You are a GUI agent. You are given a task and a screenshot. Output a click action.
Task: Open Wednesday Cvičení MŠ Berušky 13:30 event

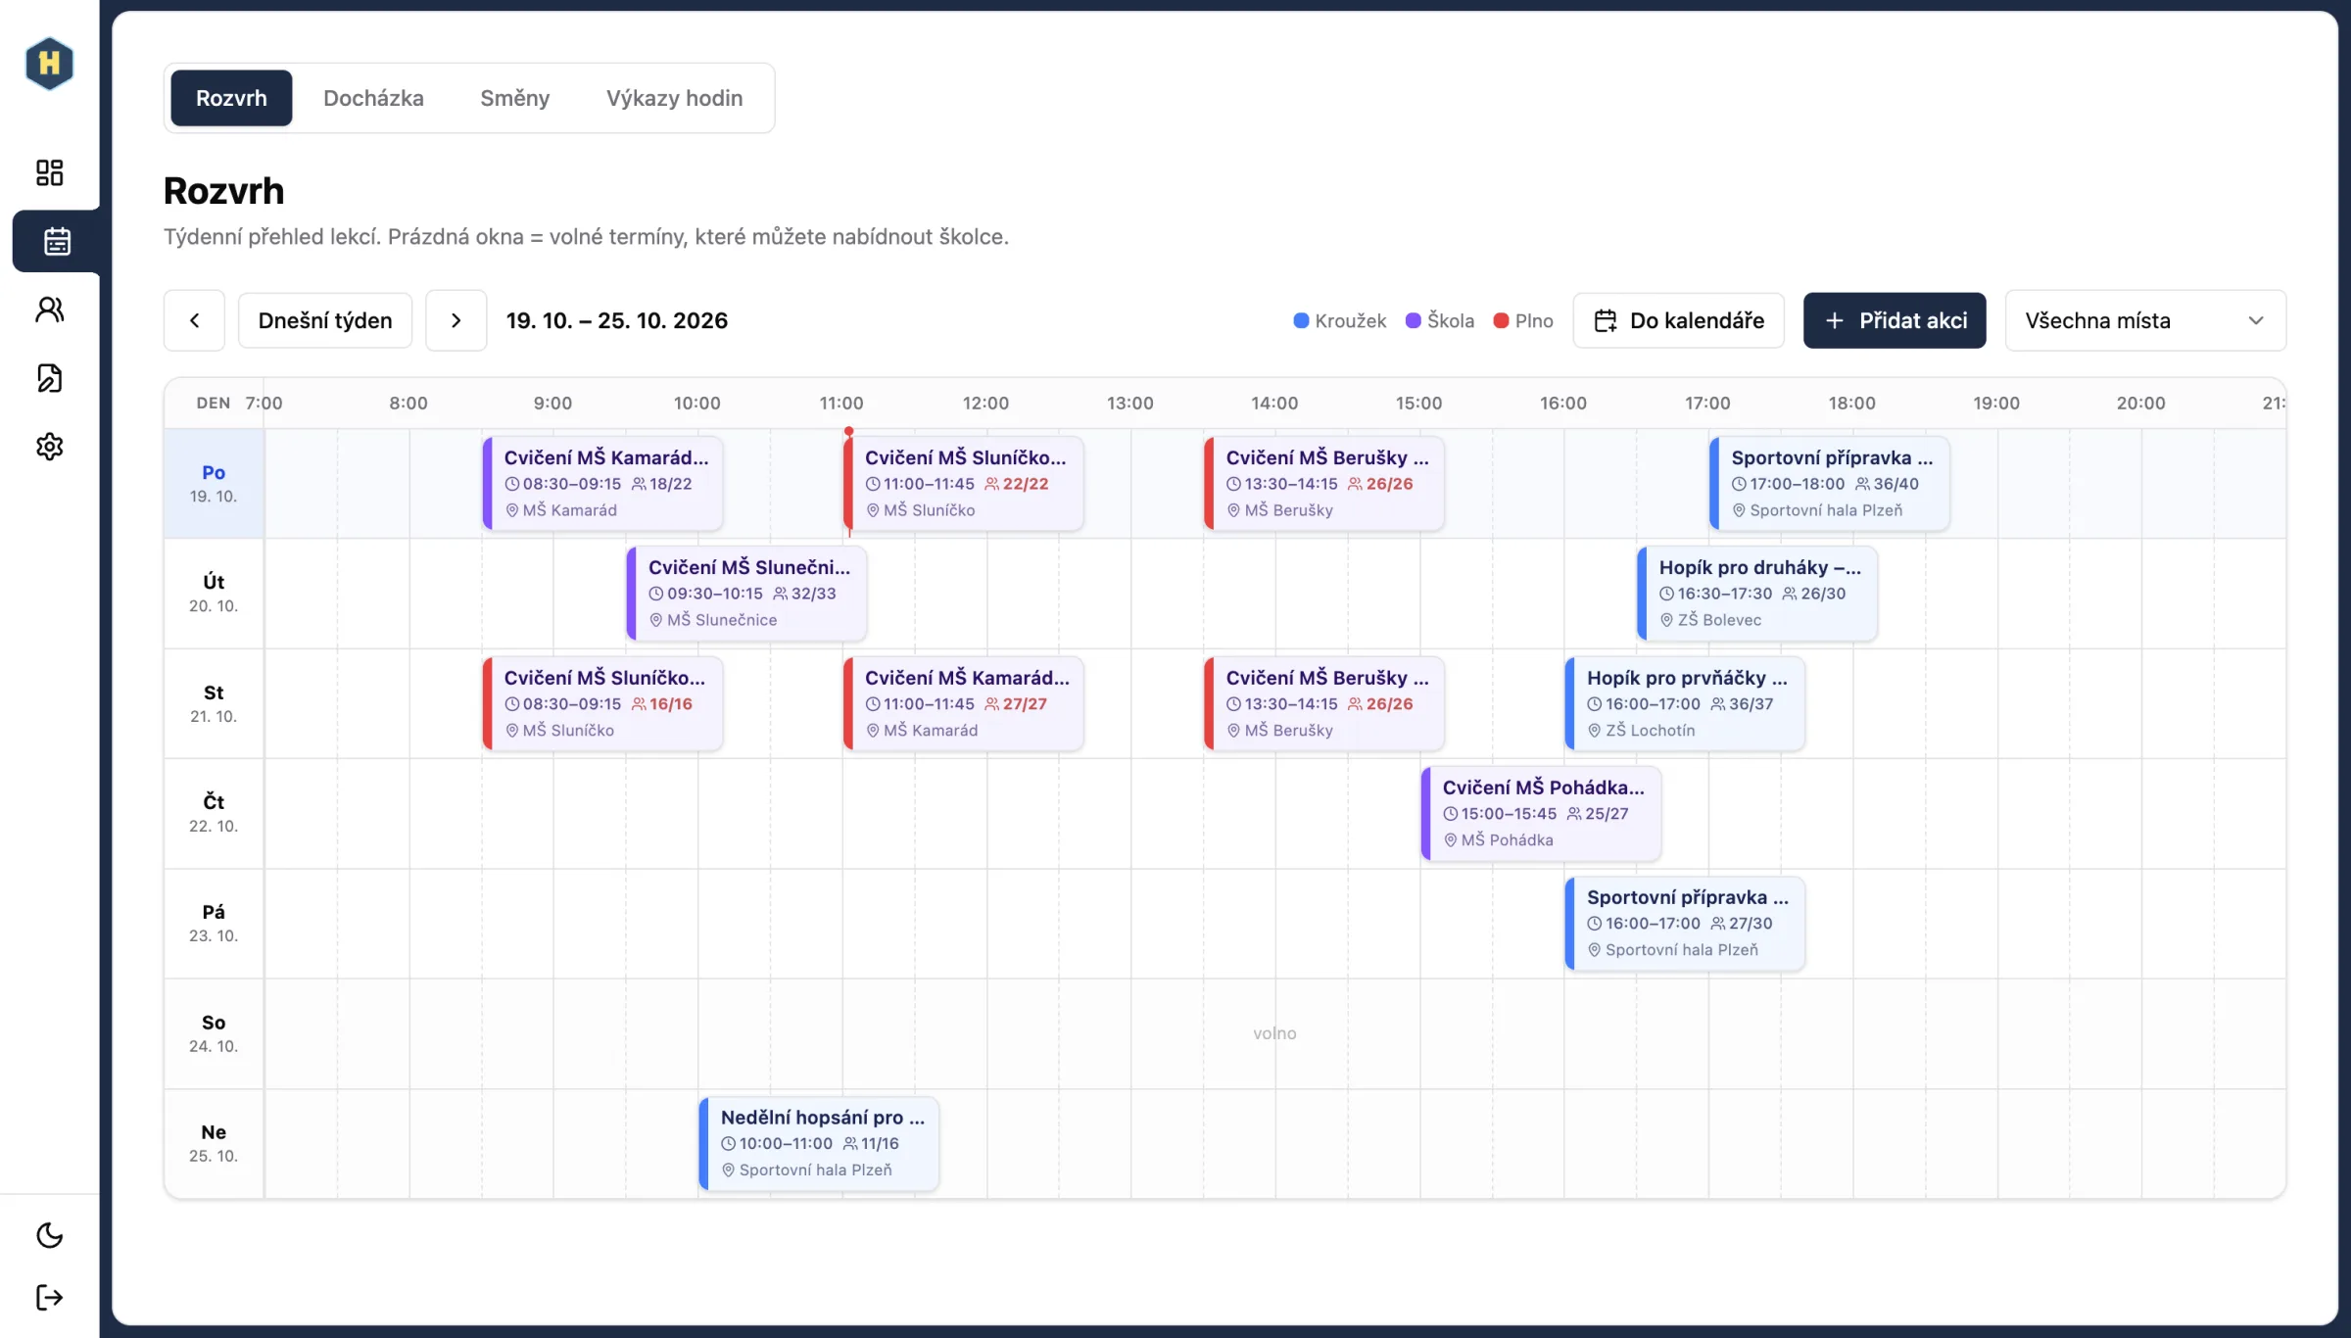[1324, 703]
